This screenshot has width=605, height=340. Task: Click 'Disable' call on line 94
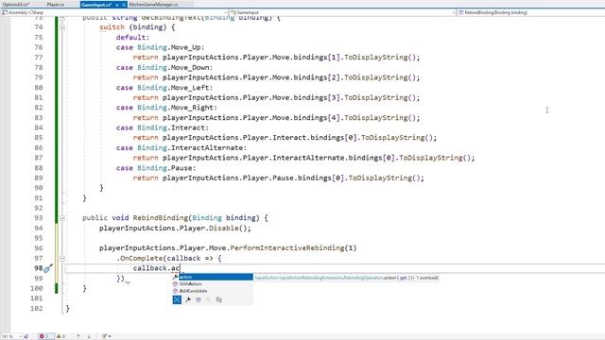223,229
